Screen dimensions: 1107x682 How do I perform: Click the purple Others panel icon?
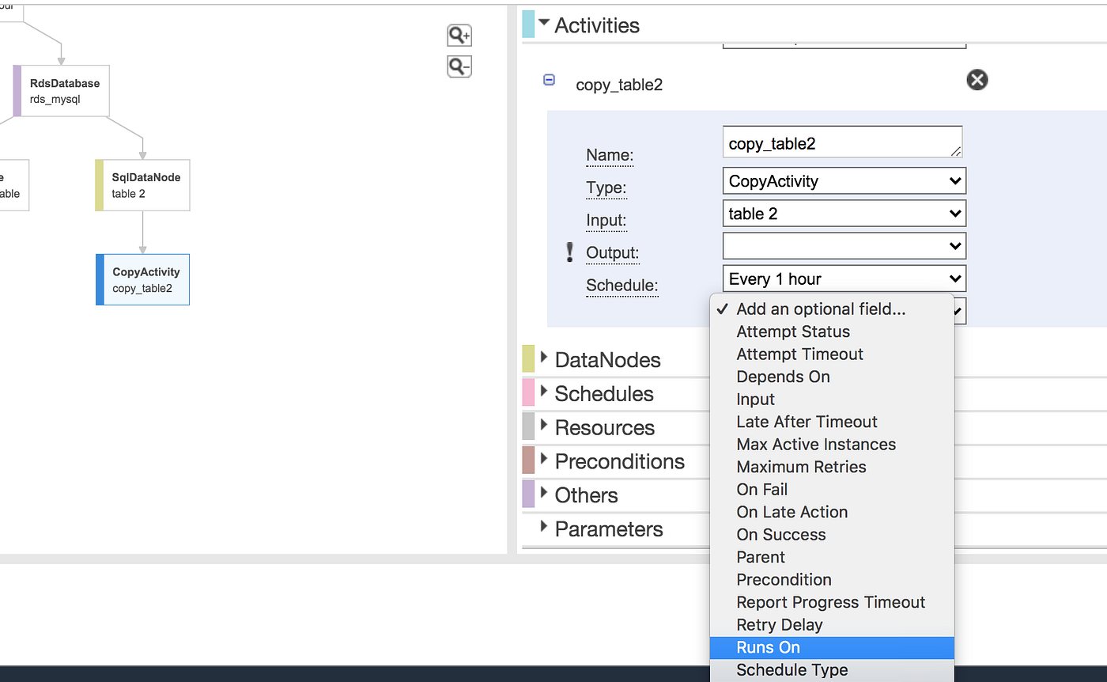coord(527,494)
